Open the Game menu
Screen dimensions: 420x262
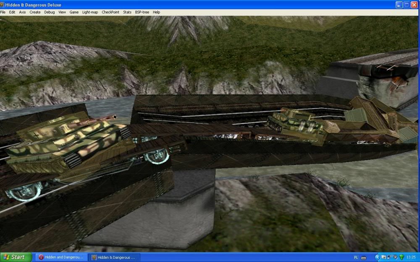(74, 12)
